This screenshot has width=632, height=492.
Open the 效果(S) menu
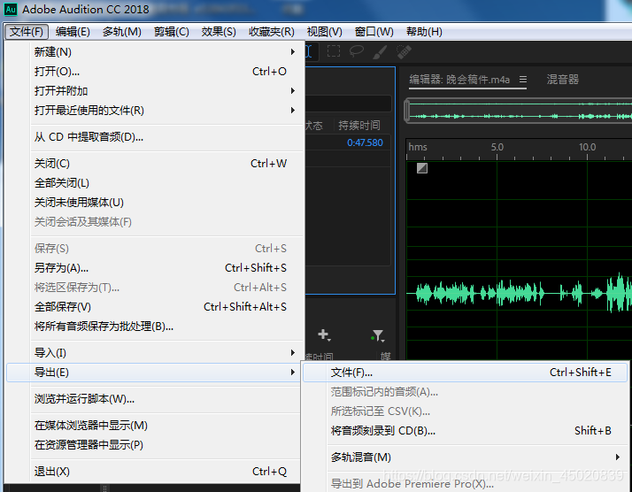coord(219,32)
